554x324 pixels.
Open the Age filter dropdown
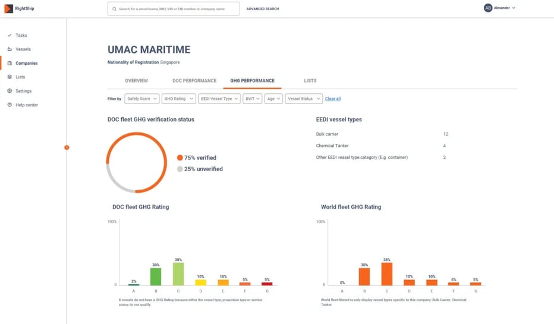[x=273, y=99]
